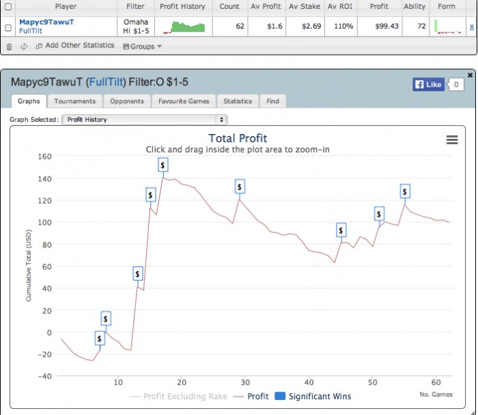The height and width of the screenshot is (415, 478).
Task: Sort by the Ability column header
Action: 414,6
